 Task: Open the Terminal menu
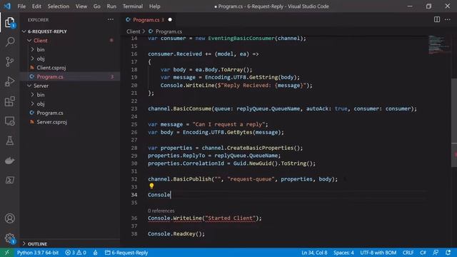[x=133, y=6]
